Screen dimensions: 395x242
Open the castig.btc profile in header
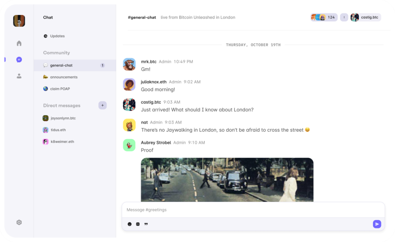pyautogui.click(x=365, y=17)
